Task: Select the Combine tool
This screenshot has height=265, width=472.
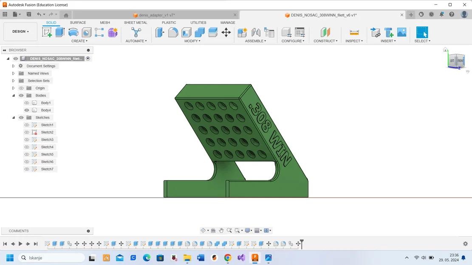Action: [200, 33]
